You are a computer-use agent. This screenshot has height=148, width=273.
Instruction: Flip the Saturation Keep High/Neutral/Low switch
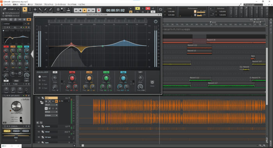[x=21, y=119]
